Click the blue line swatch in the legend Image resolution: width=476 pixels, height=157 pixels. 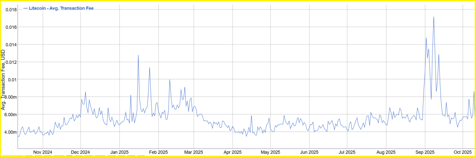pos(25,8)
